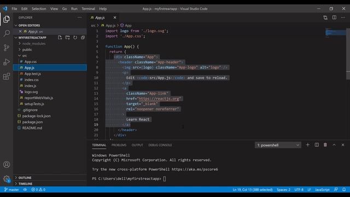
Task: Click the reactjs.org link in code
Action: tap(159, 99)
